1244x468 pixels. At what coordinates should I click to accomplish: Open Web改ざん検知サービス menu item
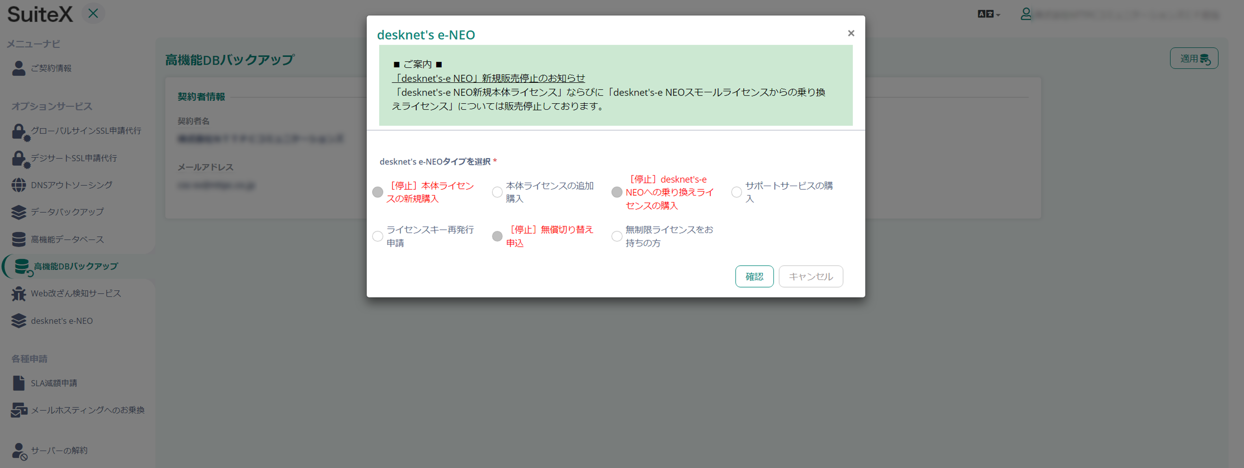tap(76, 293)
